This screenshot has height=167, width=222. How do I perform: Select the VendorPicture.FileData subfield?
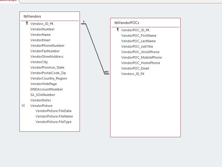point(53,111)
